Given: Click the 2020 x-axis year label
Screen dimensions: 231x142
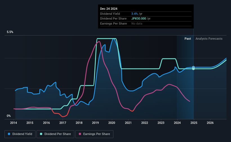Looking at the screenshot, I should [112, 123].
